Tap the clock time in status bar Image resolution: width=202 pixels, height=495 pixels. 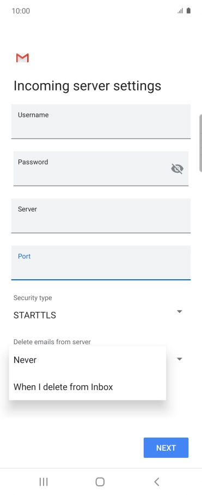[x=21, y=11]
